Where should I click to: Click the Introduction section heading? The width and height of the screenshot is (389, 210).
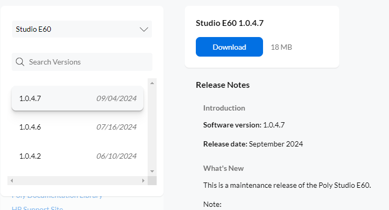pos(224,108)
